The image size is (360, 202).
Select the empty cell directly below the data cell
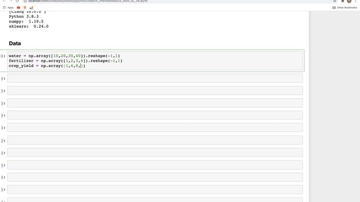[x=155, y=79]
